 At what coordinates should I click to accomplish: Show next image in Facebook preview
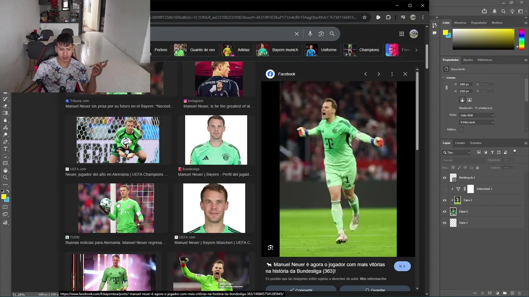point(379,74)
